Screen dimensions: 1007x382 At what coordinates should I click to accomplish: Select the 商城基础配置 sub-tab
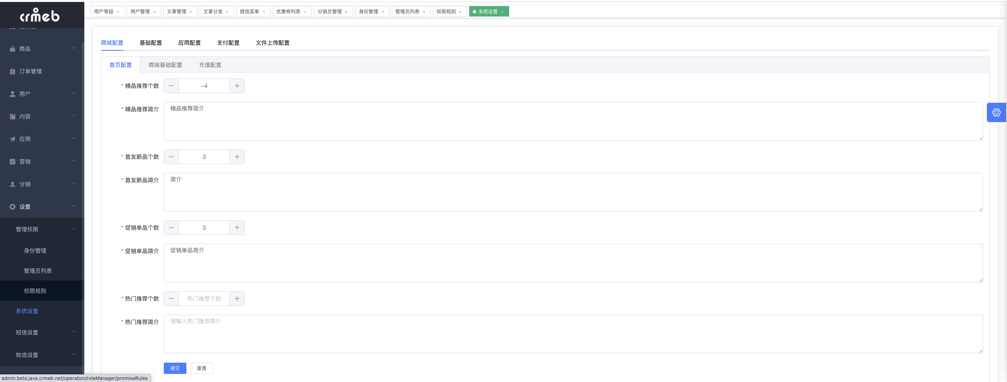coord(165,65)
